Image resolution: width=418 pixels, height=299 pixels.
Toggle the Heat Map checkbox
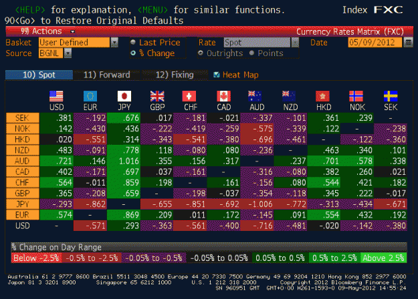point(217,75)
